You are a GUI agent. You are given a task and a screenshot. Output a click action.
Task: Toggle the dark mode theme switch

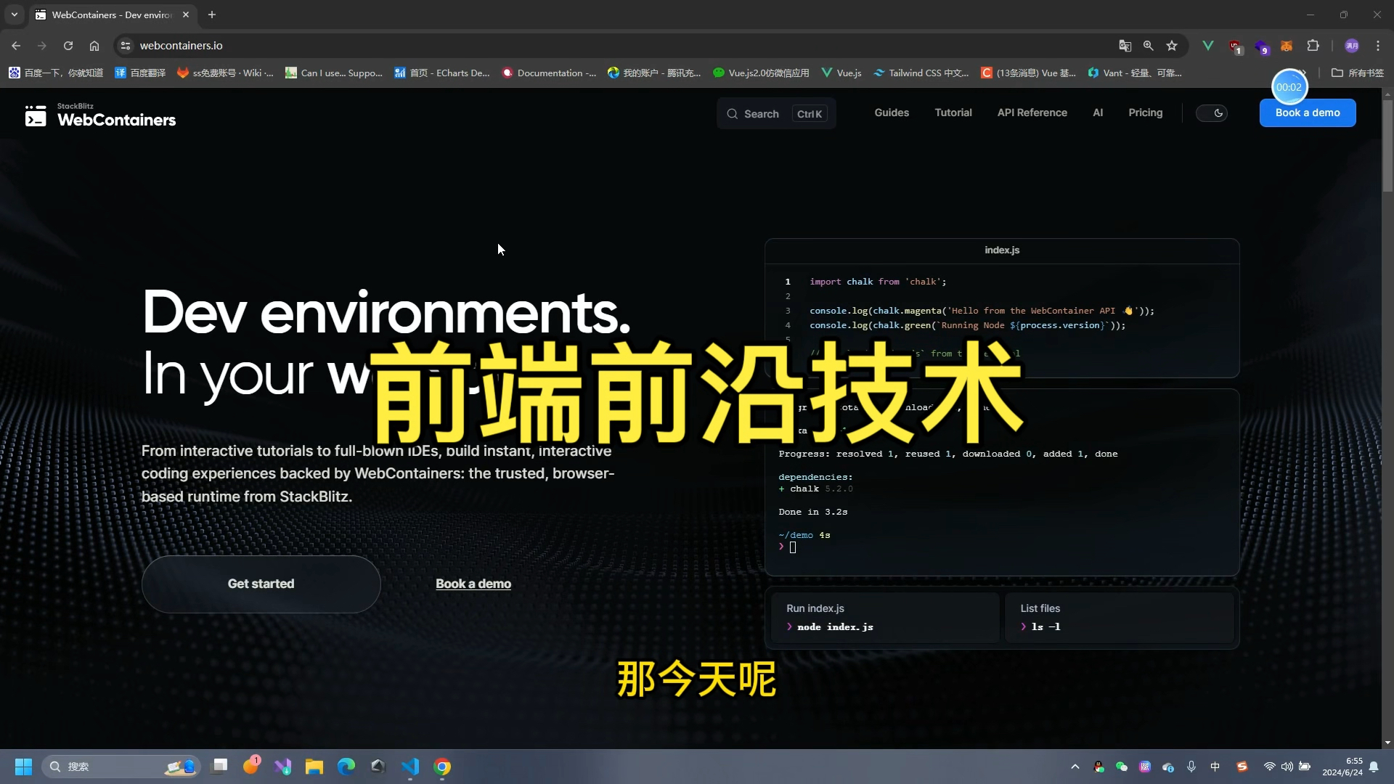coord(1212,113)
